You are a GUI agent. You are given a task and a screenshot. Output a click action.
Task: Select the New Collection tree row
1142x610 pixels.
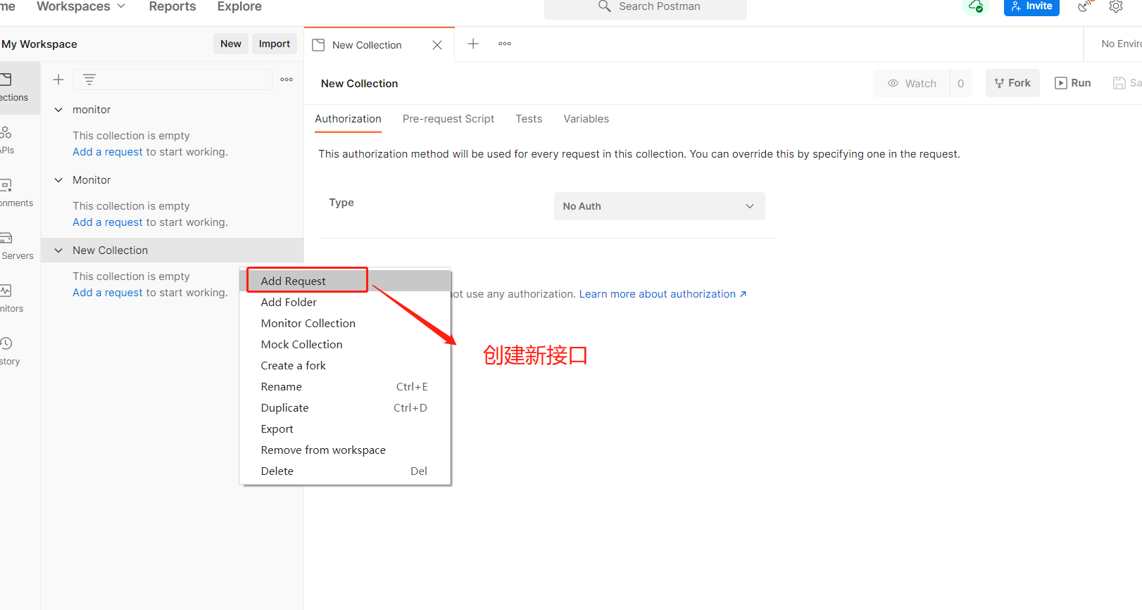pos(172,250)
